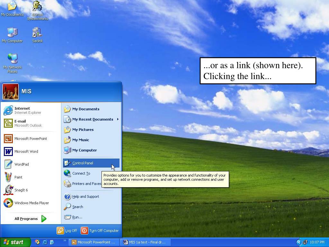Open Help and Support

(x=91, y=197)
